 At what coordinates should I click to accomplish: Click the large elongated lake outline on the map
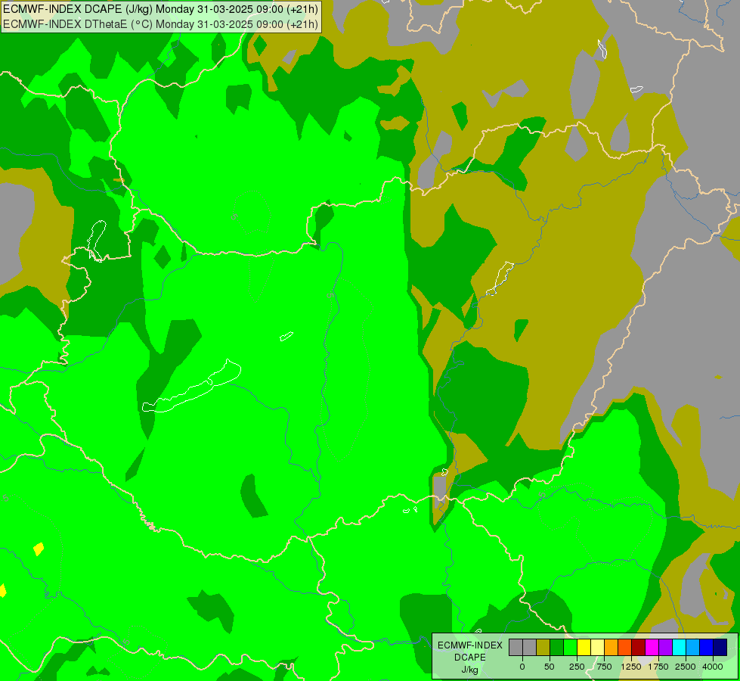[191, 387]
